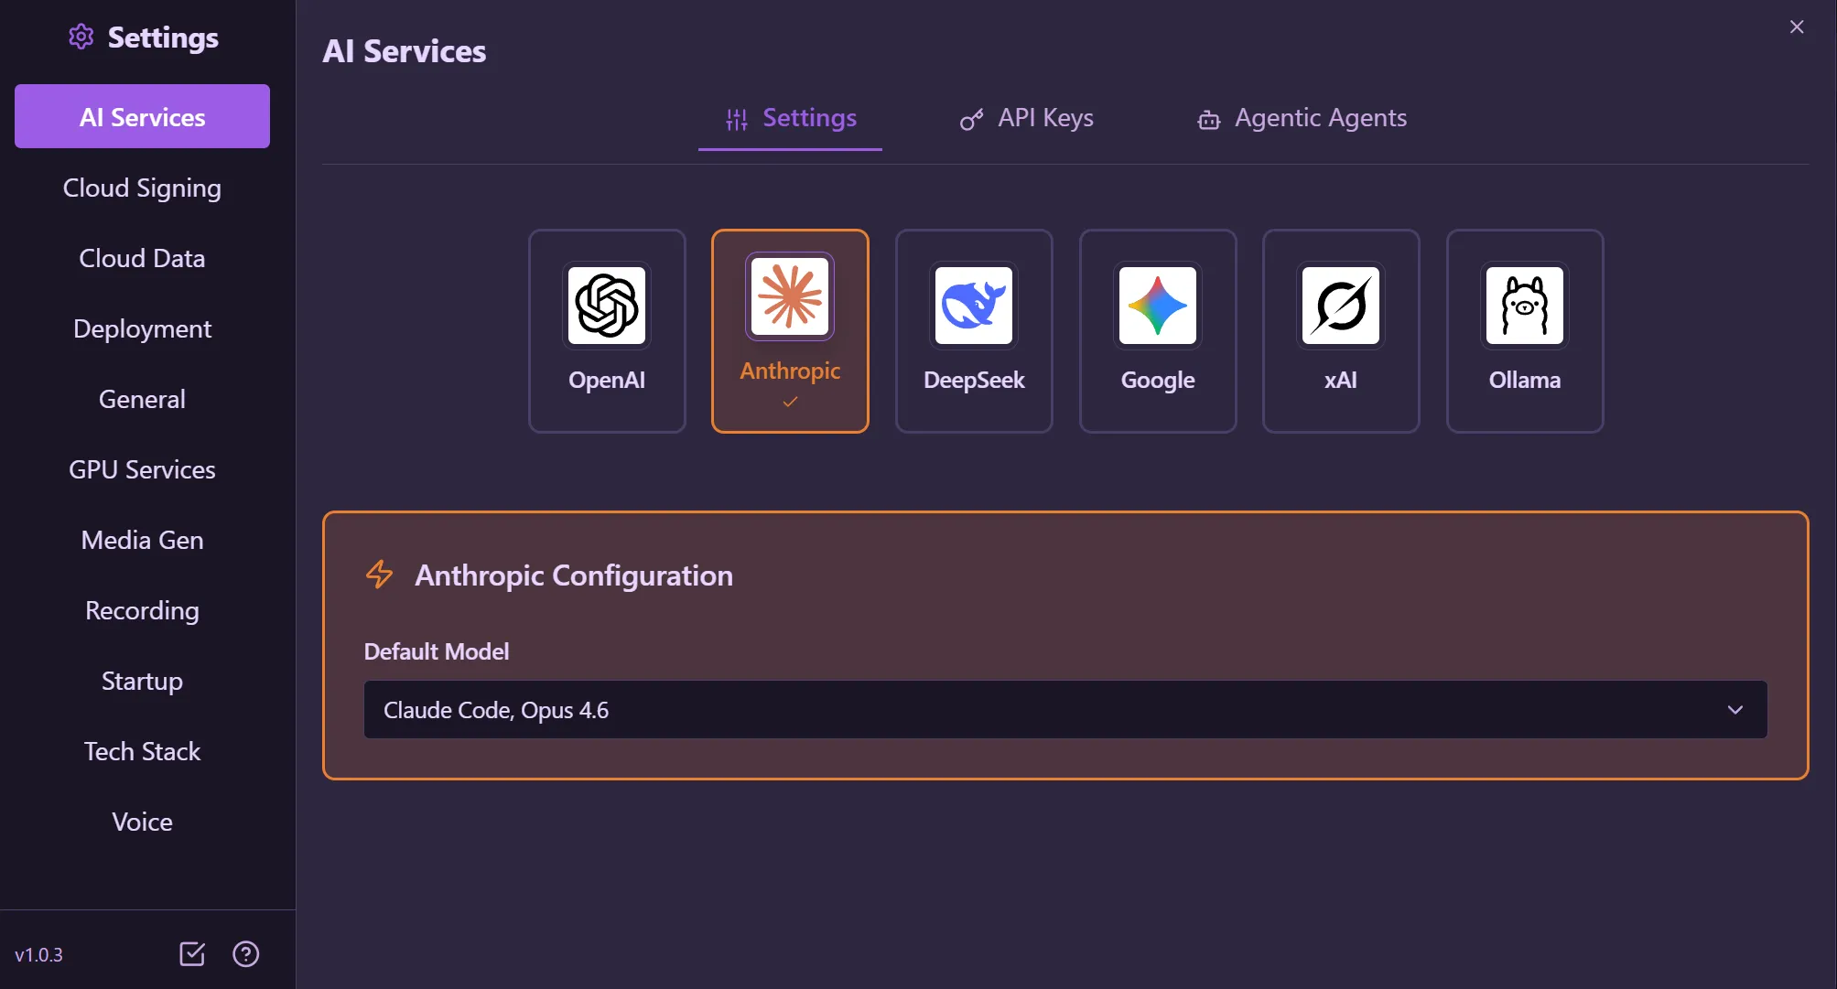
Task: Click the Settings gear icon in sidebar header
Action: click(x=81, y=37)
